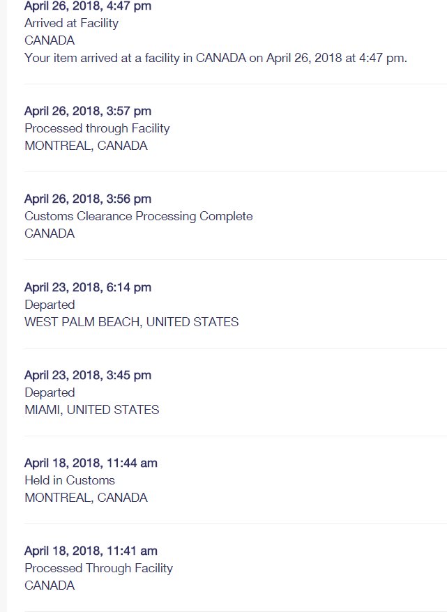
Task: Click the April 23, 2018, 3:45 pm timestamp
Action: [x=88, y=376]
